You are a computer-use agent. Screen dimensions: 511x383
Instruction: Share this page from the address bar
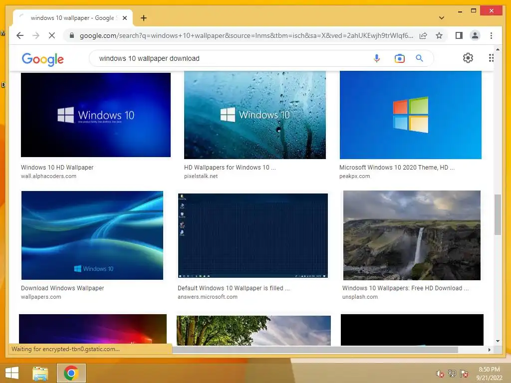[423, 35]
